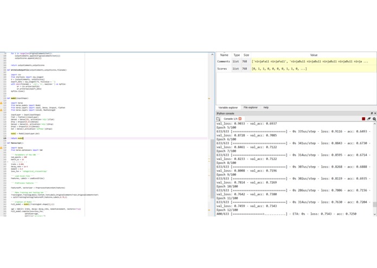The width and height of the screenshot is (377, 268).
Task: Sort variables by the Name column header
Action: 224,55
